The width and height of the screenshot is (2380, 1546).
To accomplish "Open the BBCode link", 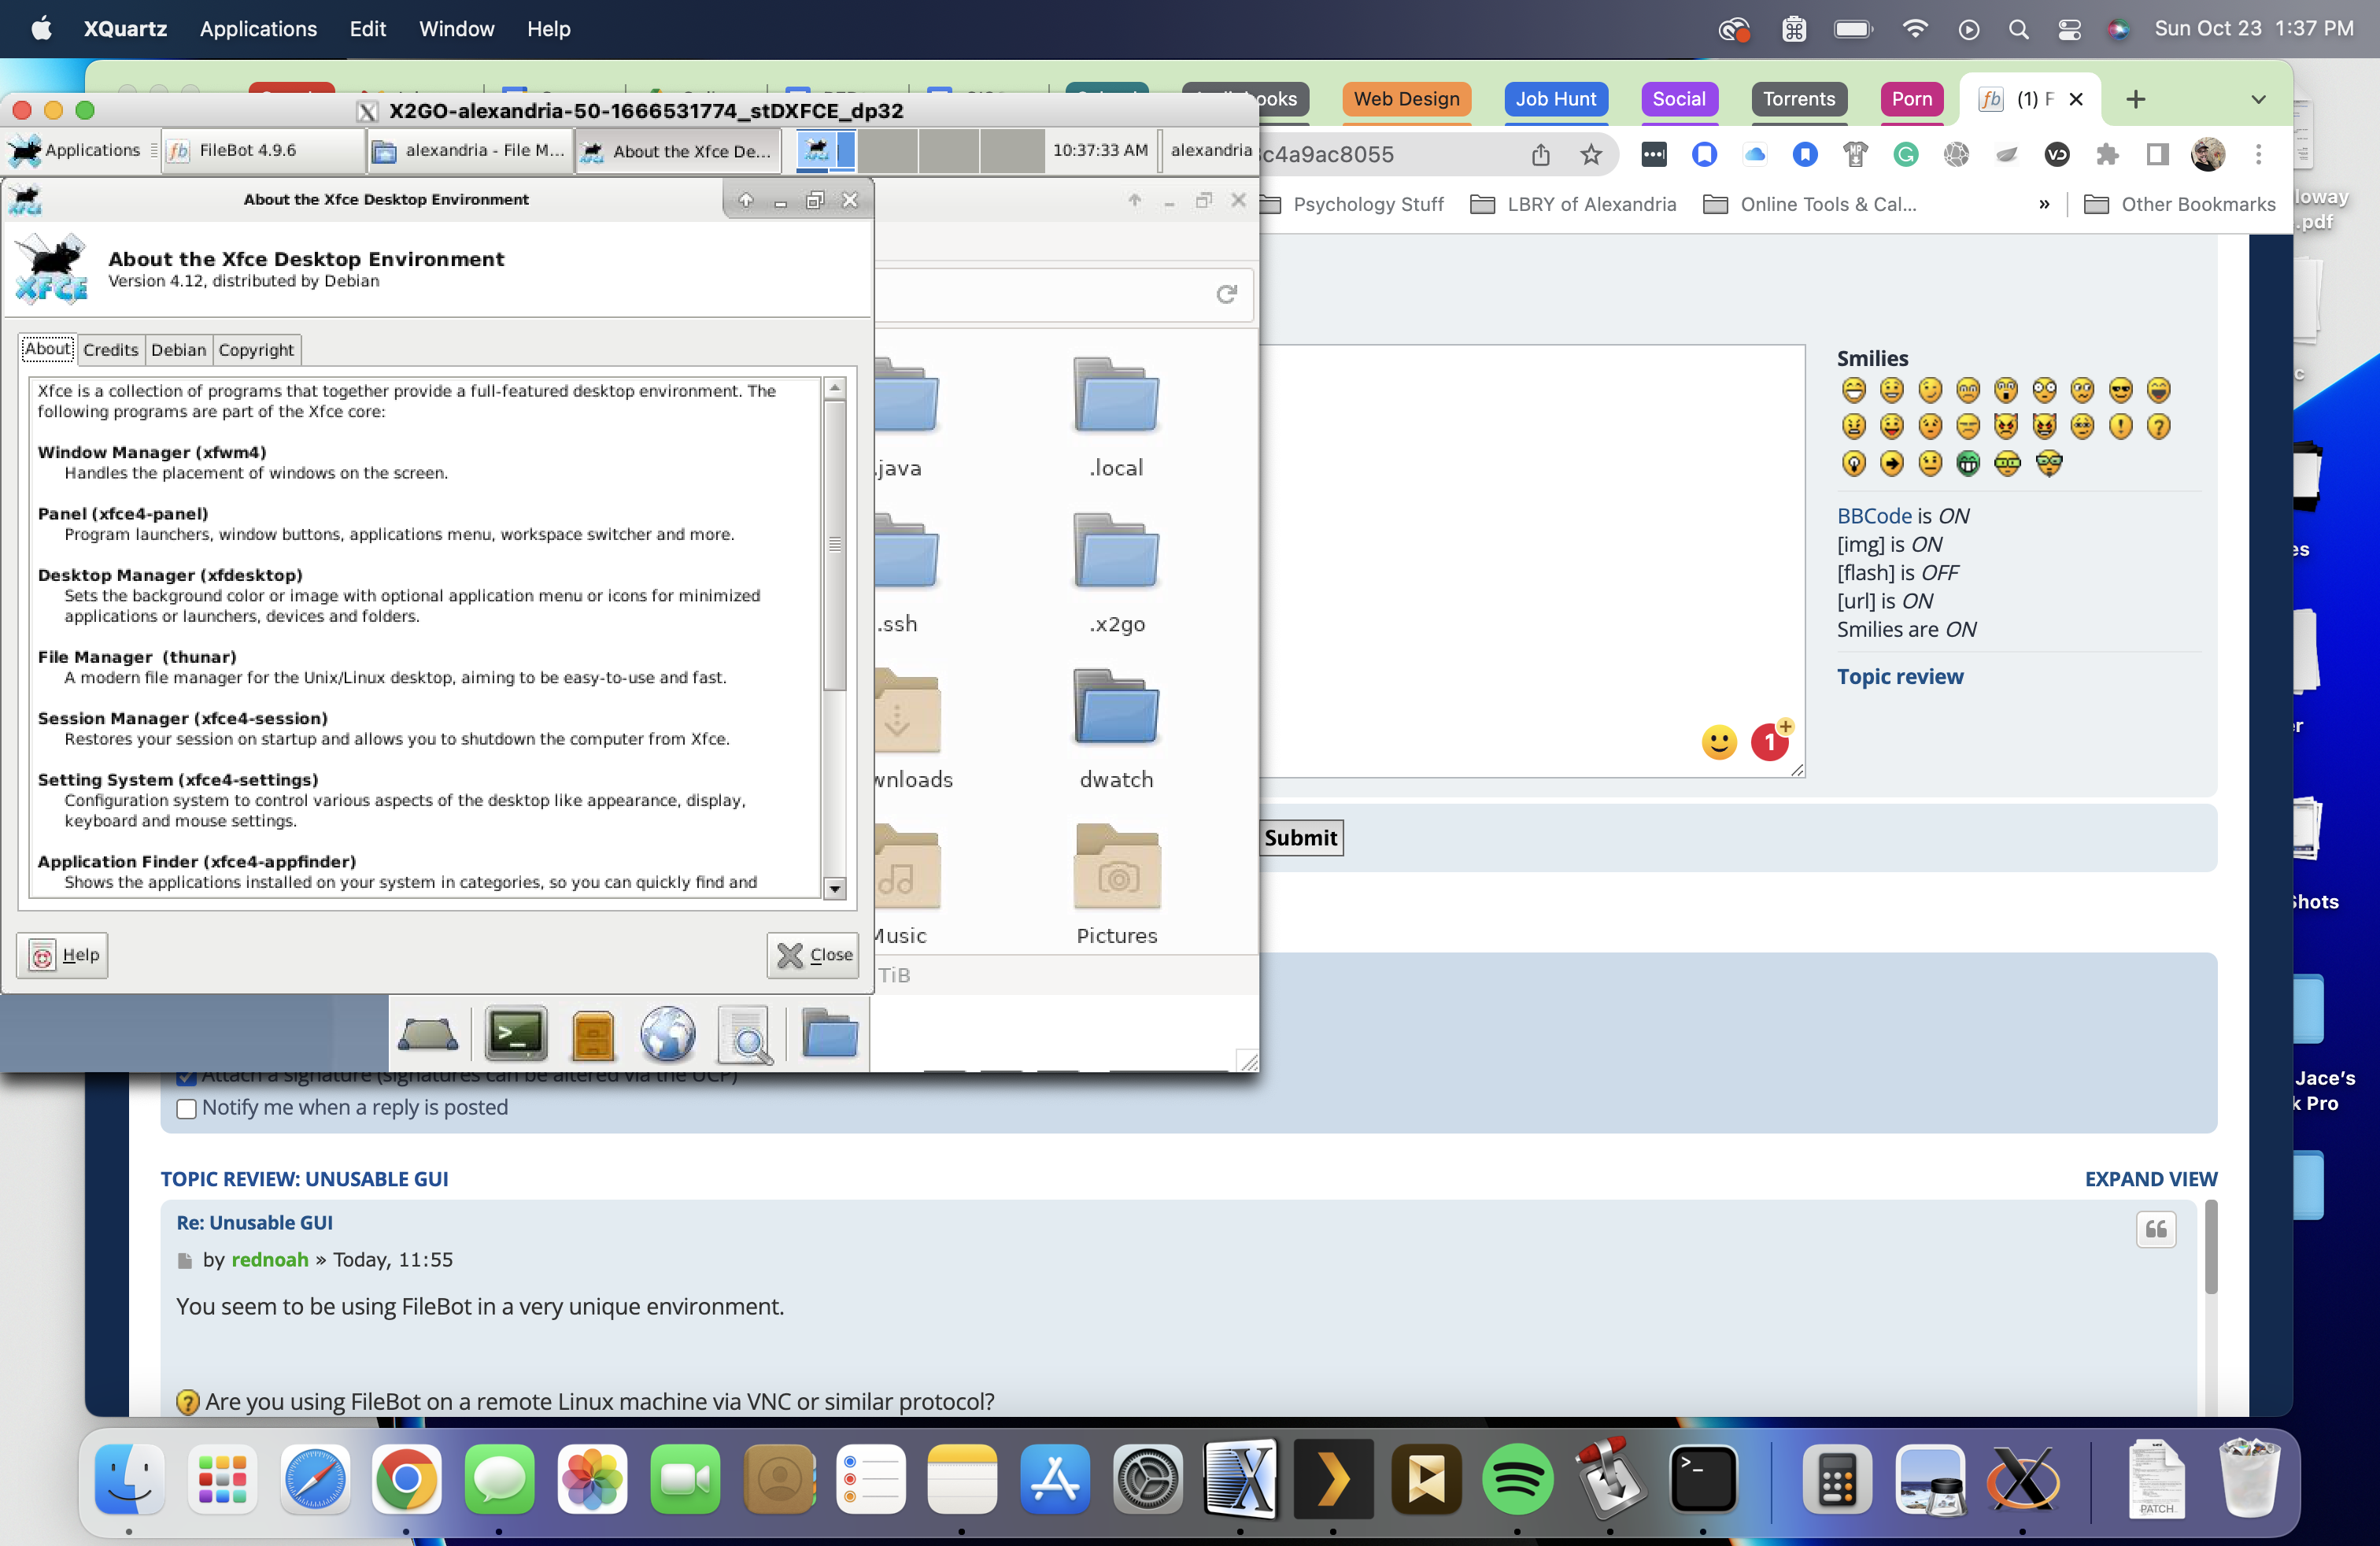I will click(1873, 515).
